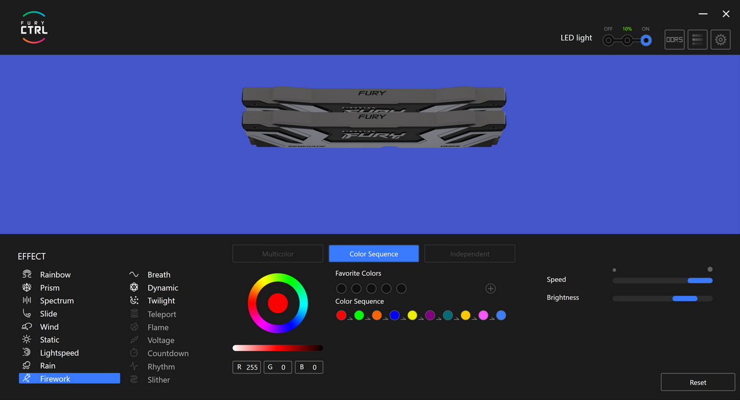Click the B value field
Image resolution: width=740 pixels, height=400 pixels.
coord(309,367)
